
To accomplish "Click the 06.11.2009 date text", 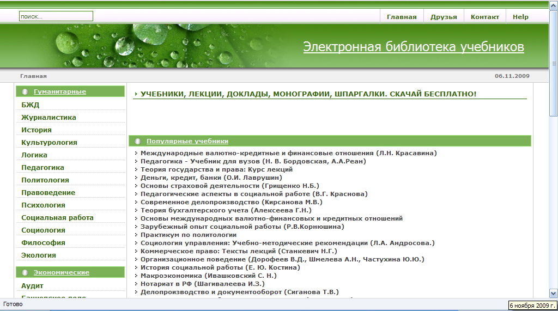I will (512, 76).
